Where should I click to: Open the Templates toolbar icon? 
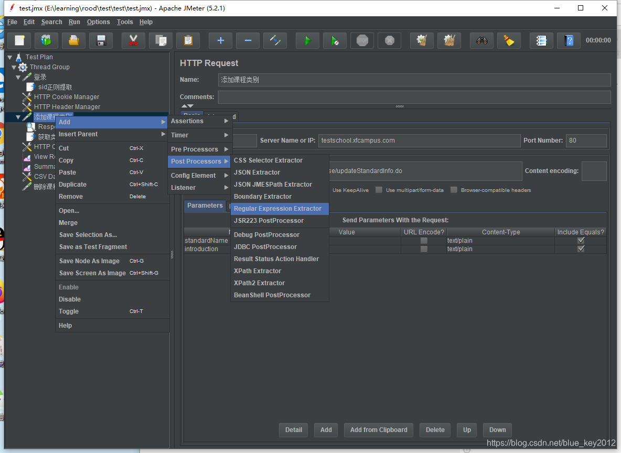tap(46, 40)
